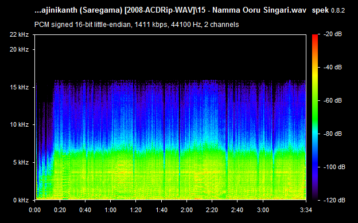Click the Namma Ooru Singari.wav filename title
Image resolution: width=358 pixels, height=223 pixels.
tap(170, 10)
